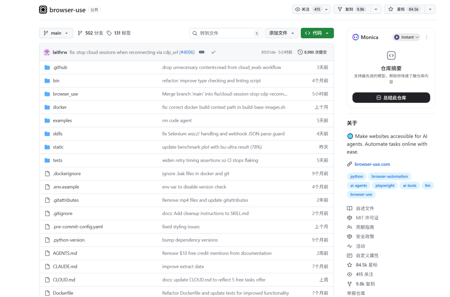Open the examples folder

(62, 121)
